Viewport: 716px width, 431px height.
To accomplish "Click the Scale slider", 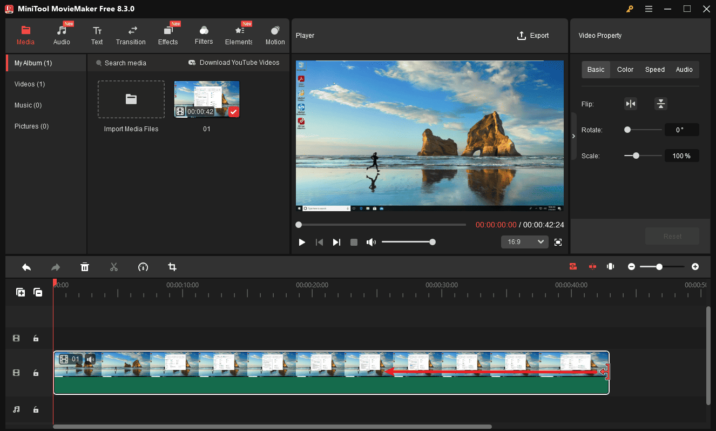I will pyautogui.click(x=643, y=156).
